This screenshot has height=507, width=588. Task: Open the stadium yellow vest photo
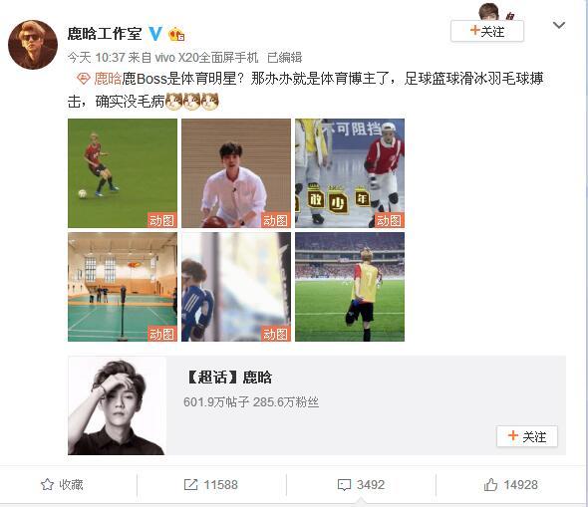tap(350, 287)
